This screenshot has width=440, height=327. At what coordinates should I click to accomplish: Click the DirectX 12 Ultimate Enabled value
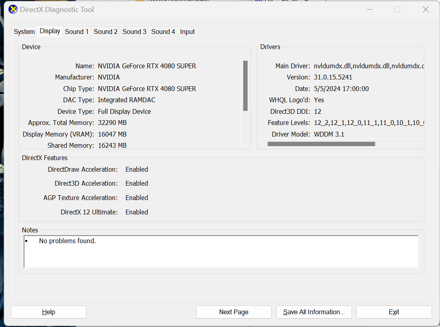click(137, 212)
